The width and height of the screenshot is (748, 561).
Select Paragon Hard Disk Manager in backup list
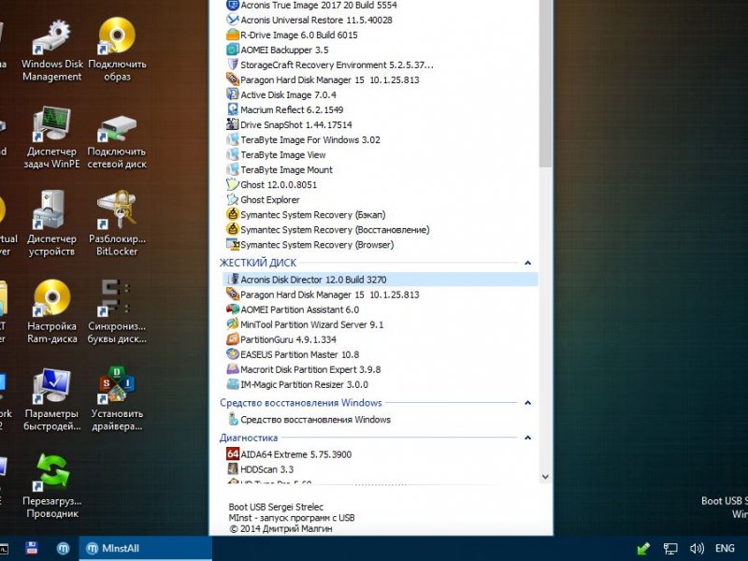[323, 80]
